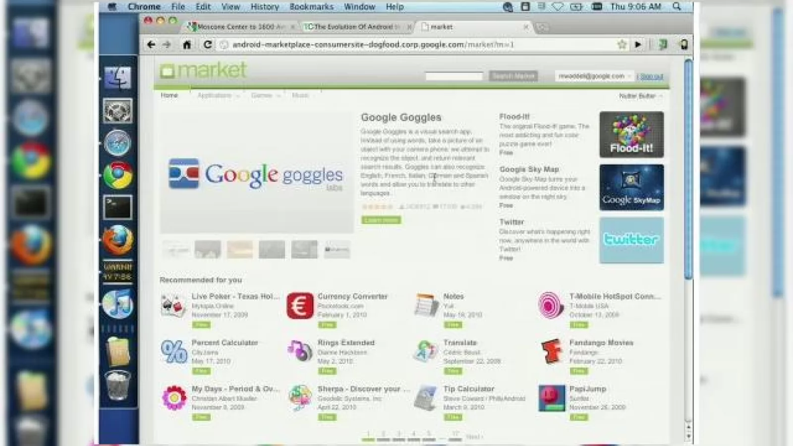Open Terminal from the dock
Screen dimensions: 793x446
(x=117, y=207)
